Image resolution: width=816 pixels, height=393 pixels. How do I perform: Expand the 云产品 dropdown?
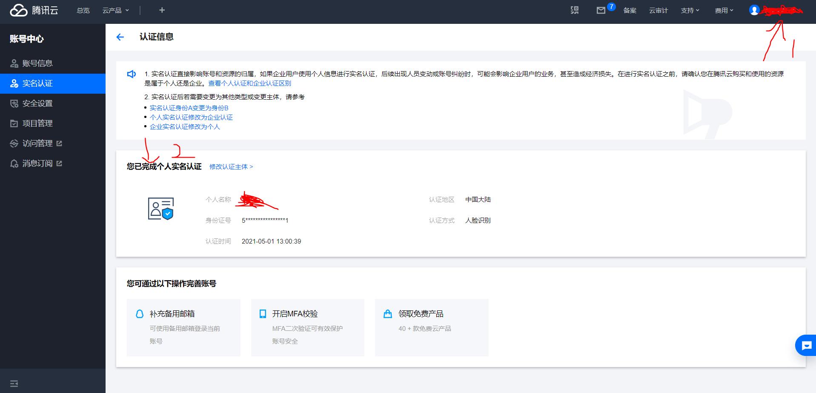click(115, 10)
